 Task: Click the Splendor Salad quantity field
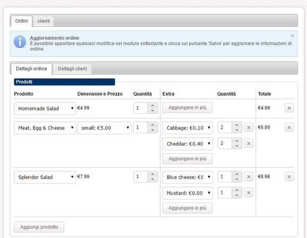[x=141, y=177]
